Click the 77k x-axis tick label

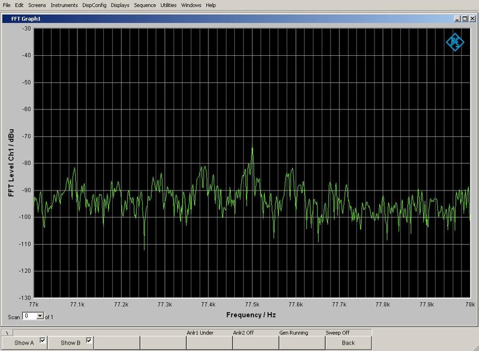33,305
